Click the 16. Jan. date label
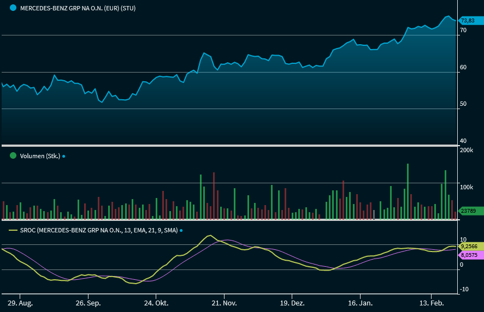484x312 pixels. [x=360, y=302]
